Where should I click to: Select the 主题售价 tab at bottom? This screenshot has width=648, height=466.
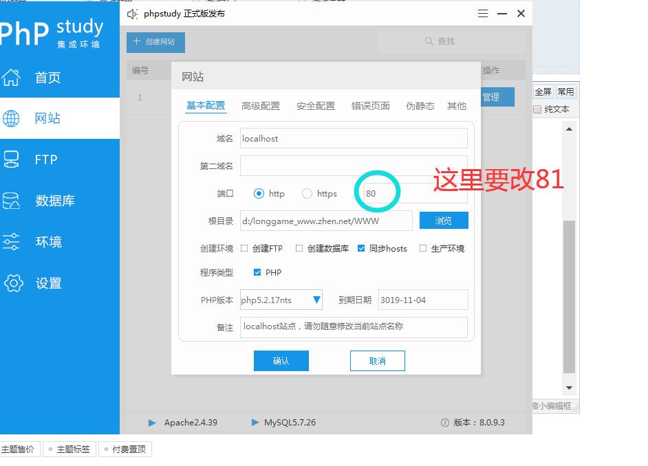[x=19, y=449]
